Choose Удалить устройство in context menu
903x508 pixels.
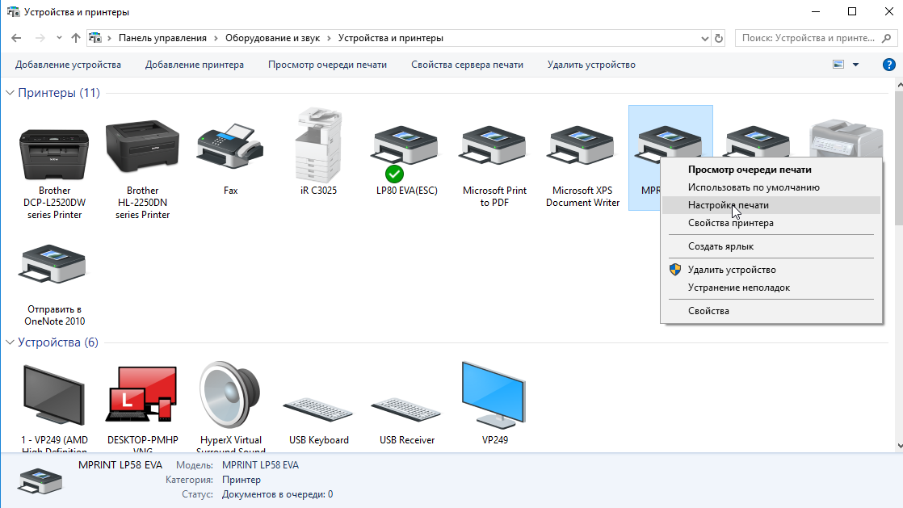[x=771, y=270]
